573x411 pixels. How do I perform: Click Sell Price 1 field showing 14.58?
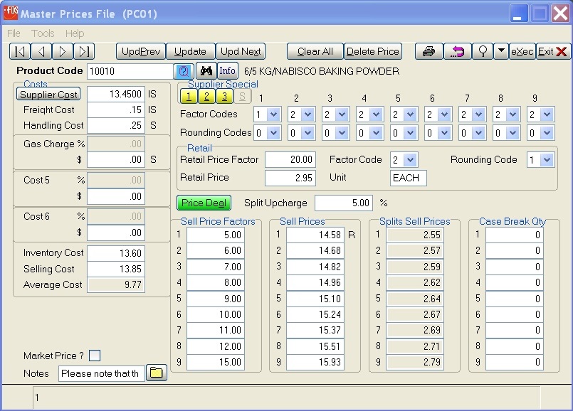[x=315, y=235]
